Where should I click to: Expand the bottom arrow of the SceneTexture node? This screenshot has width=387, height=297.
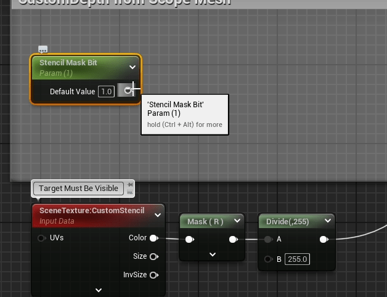point(99,290)
